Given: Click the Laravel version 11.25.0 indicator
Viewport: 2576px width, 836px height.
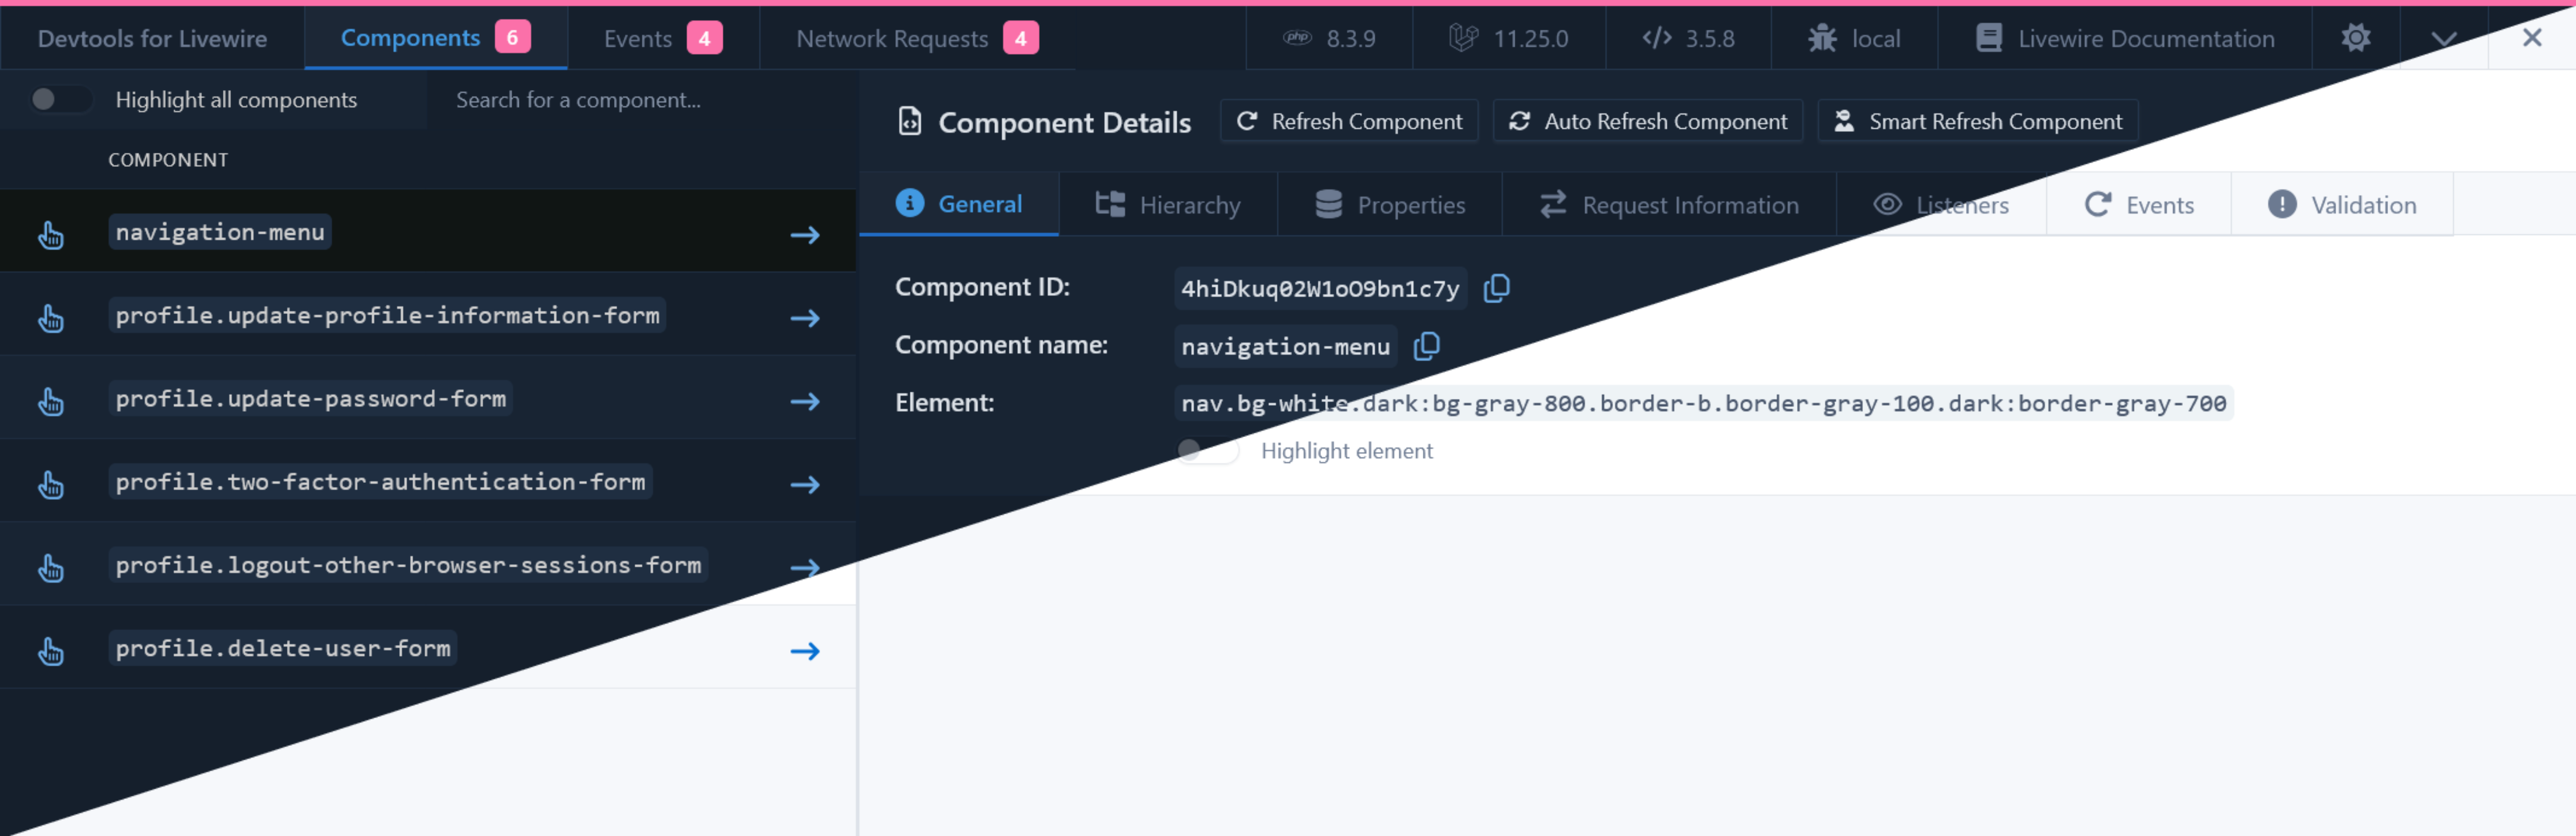Looking at the screenshot, I should tap(1509, 38).
